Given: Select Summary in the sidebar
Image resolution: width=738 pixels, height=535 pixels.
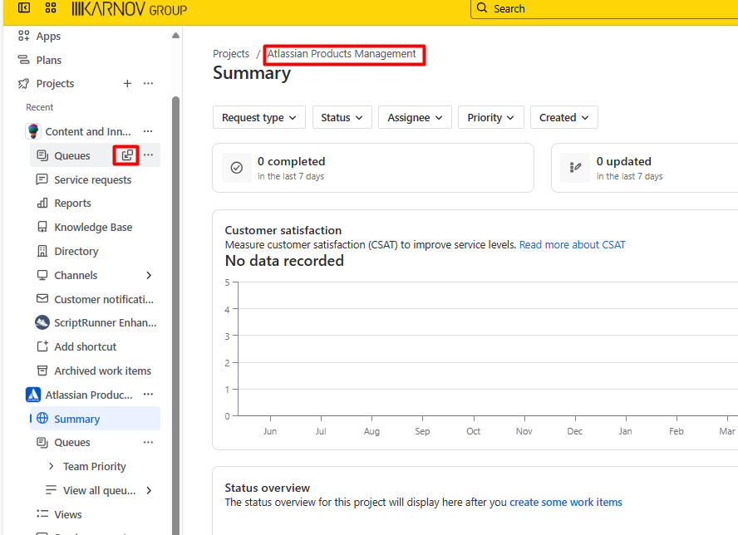Looking at the screenshot, I should pos(95,419).
